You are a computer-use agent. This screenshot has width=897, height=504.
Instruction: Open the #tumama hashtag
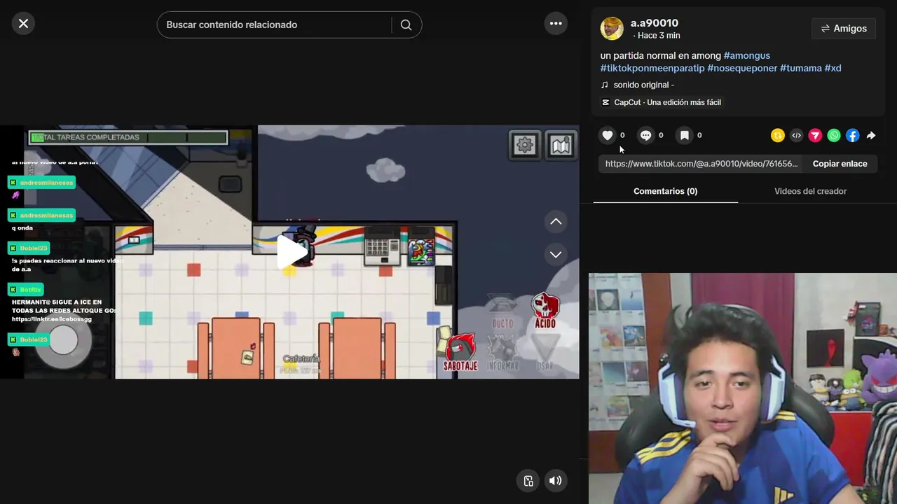pos(800,68)
